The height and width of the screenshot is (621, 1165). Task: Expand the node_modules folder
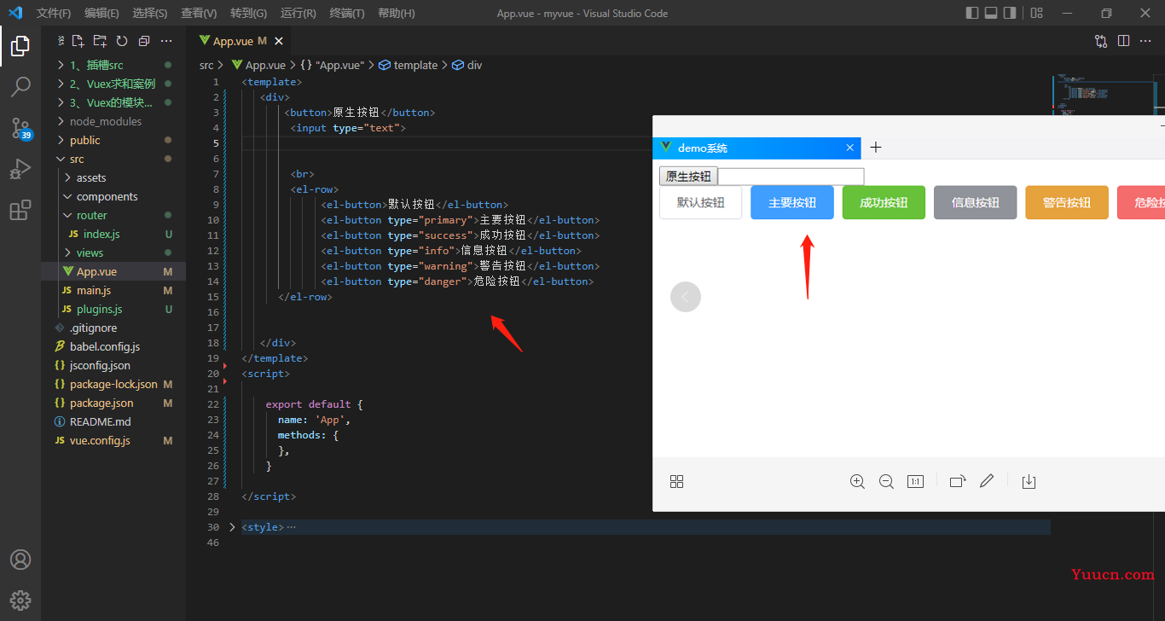pyautogui.click(x=113, y=121)
